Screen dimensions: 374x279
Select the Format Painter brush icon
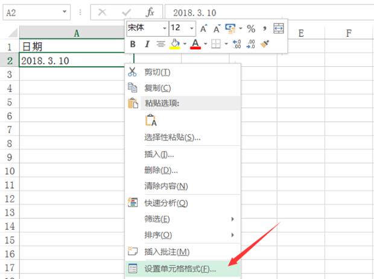264,44
